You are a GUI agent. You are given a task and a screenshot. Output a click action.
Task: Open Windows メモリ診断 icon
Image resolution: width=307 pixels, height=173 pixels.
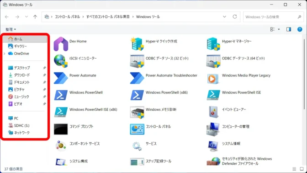tap(137, 113)
